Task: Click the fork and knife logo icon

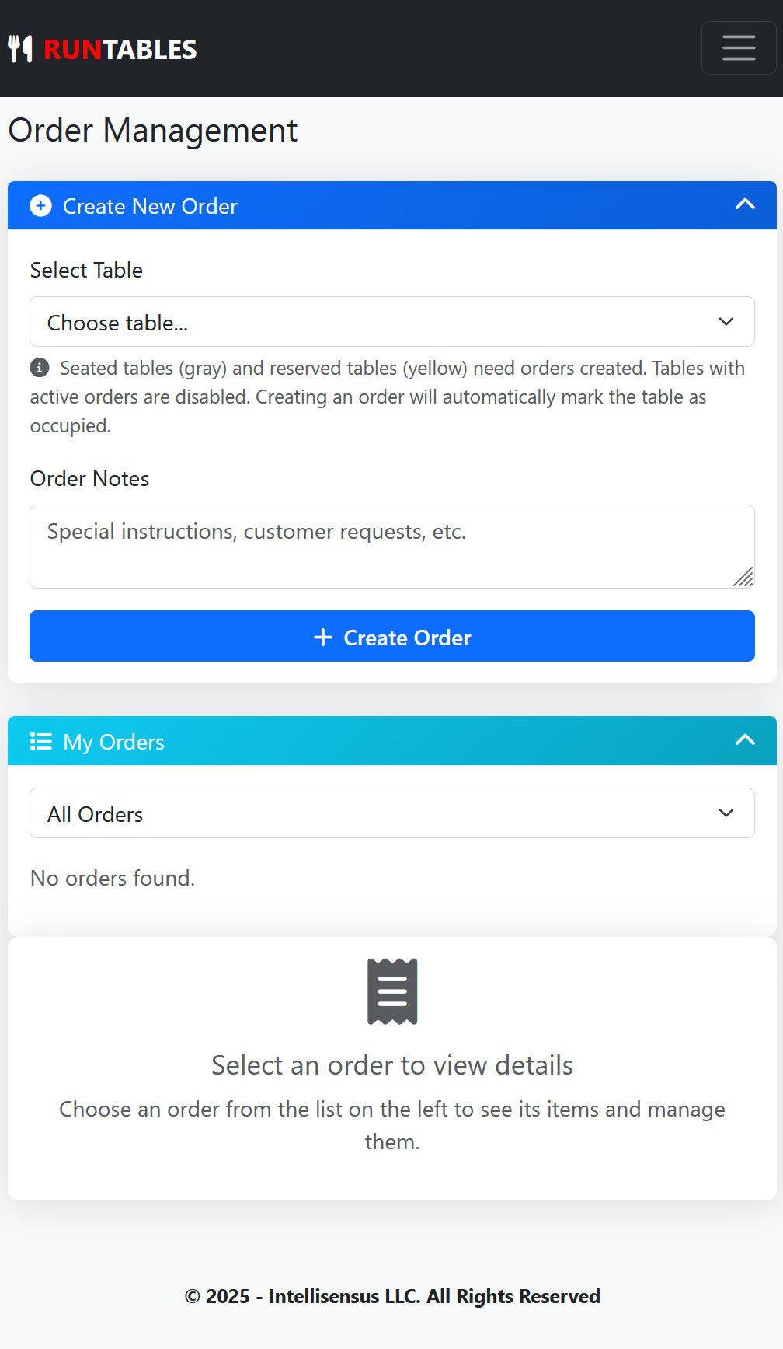Action: click(x=20, y=49)
